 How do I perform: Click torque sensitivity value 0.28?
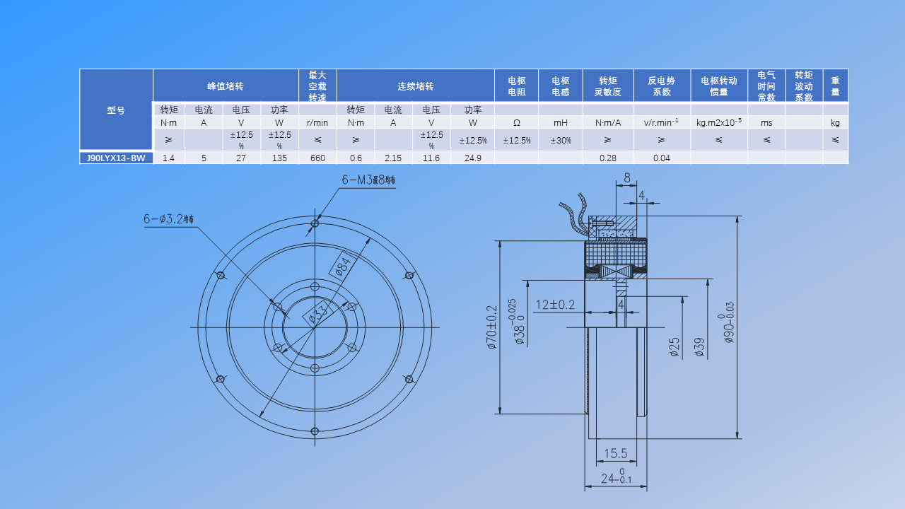[x=608, y=158]
